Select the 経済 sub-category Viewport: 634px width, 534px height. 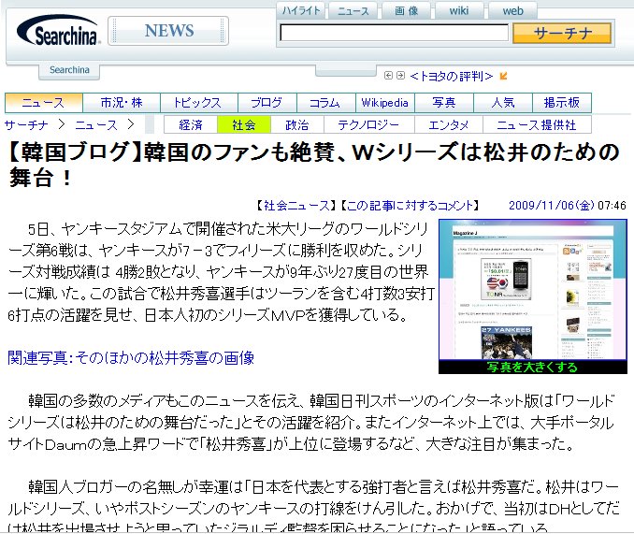[x=191, y=125]
